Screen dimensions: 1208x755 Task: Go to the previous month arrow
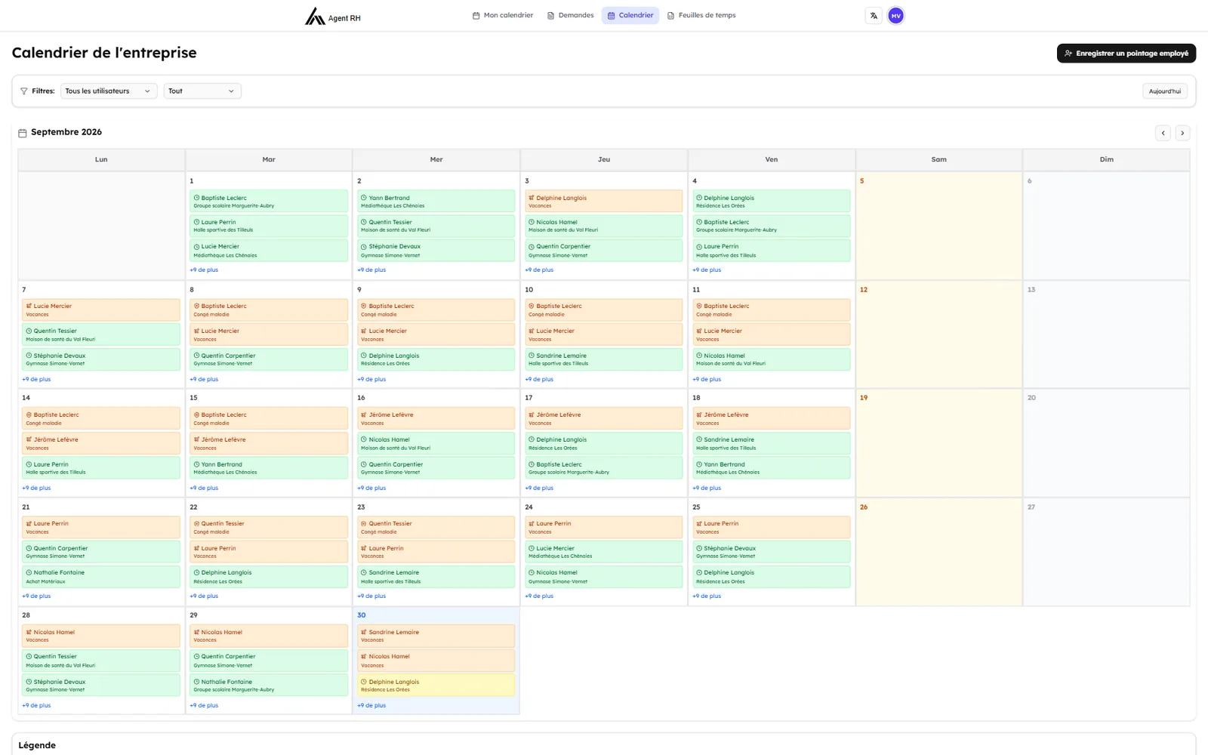tap(1163, 133)
